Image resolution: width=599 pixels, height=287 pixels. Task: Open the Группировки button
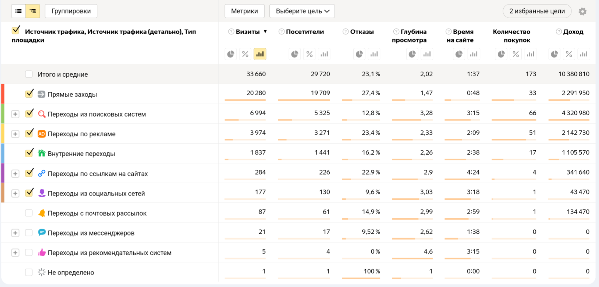pos(71,11)
